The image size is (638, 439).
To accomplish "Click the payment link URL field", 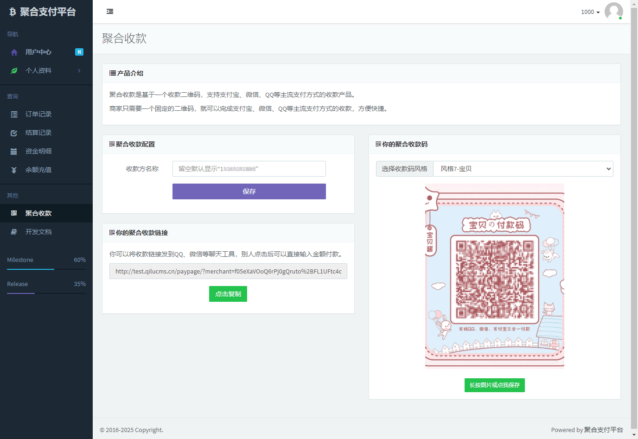I will point(228,271).
